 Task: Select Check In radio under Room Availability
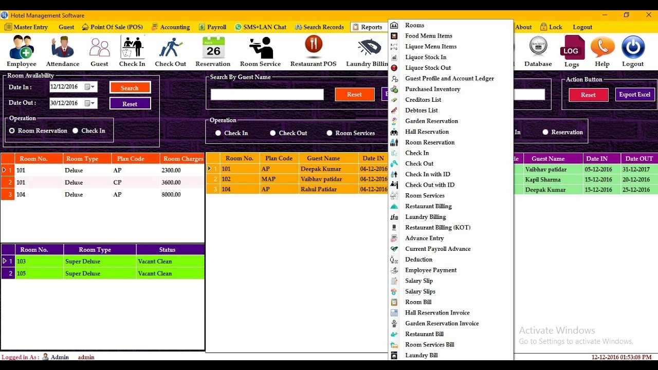76,131
